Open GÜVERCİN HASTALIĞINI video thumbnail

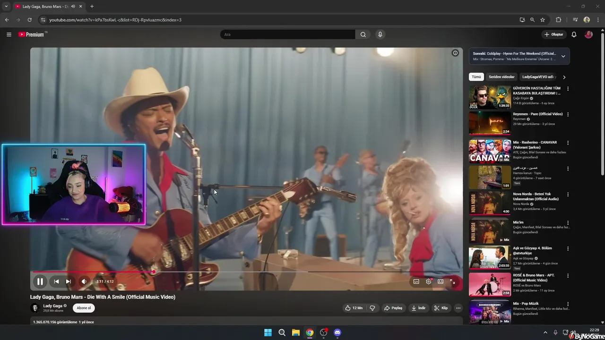click(490, 97)
